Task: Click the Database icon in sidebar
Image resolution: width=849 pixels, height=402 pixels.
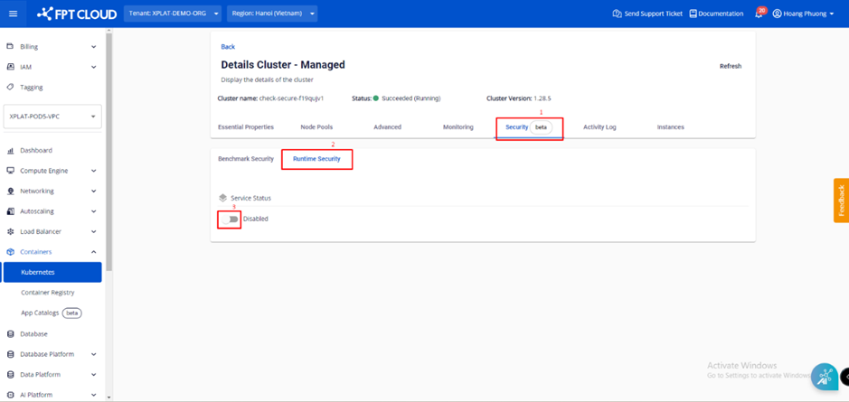Action: pyautogui.click(x=10, y=334)
